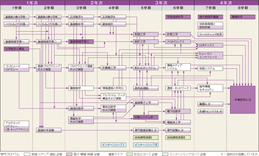Click the 情報・メディア・通信 必修 legend swatch
The width and height of the screenshot is (259, 156).
click(27, 154)
